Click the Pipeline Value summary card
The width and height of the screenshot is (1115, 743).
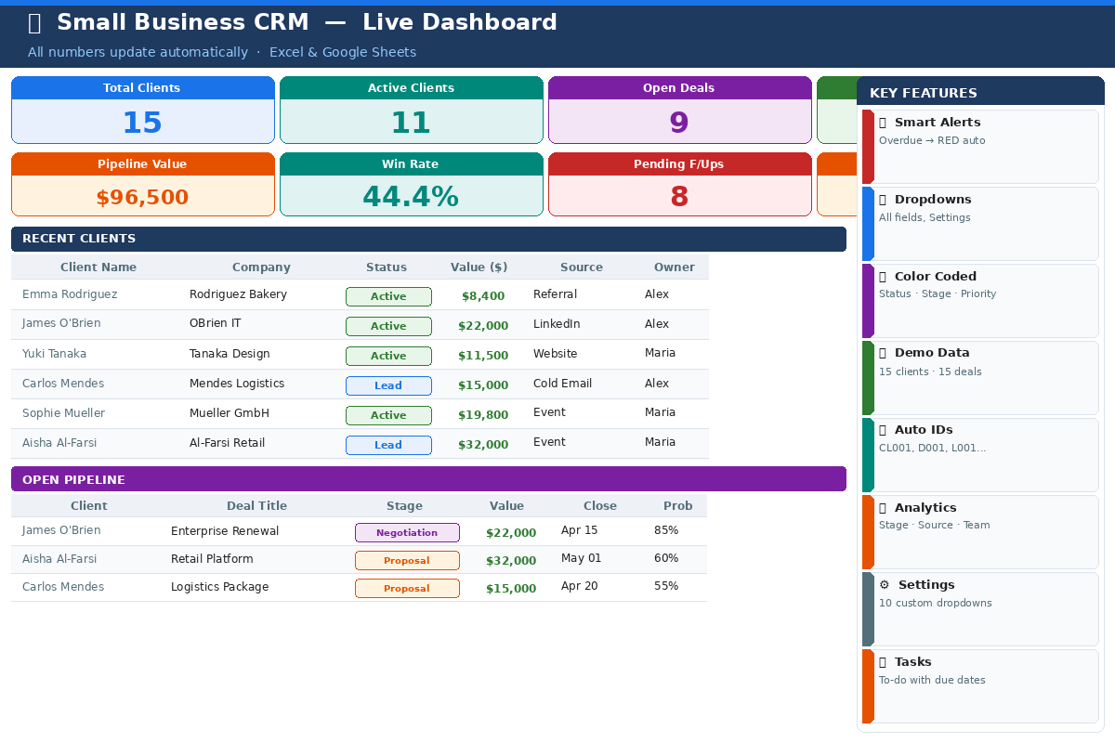[x=142, y=184]
